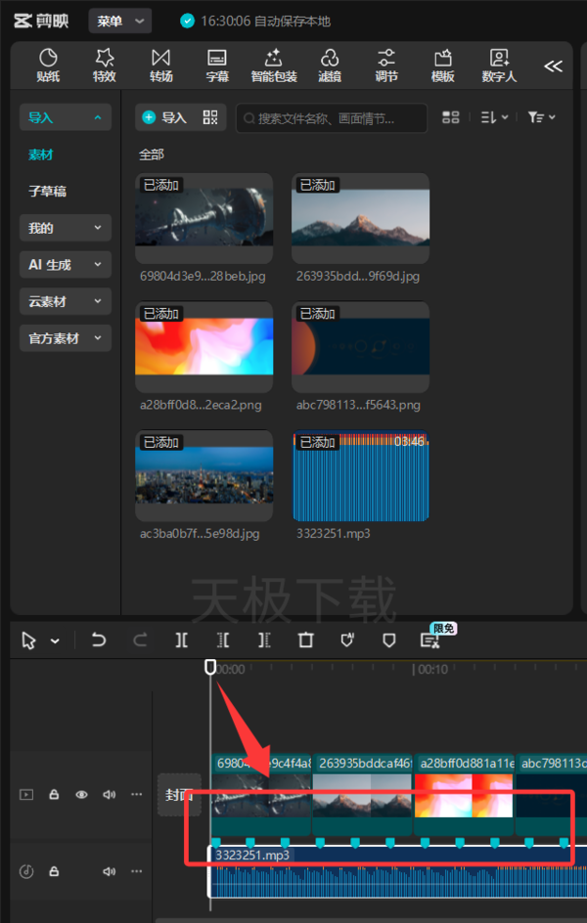587x923 pixels.
Task: Click the marker flag icon in timeline toolbar
Action: tap(388, 640)
